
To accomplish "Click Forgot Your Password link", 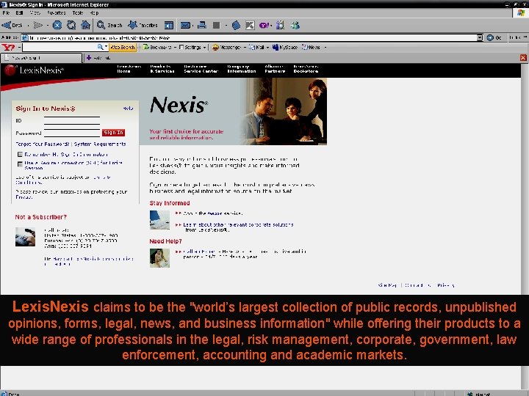I will coord(42,144).
